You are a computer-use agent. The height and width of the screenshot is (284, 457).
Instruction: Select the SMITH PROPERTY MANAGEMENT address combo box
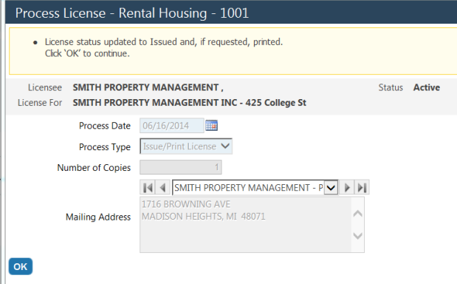pyautogui.click(x=255, y=187)
